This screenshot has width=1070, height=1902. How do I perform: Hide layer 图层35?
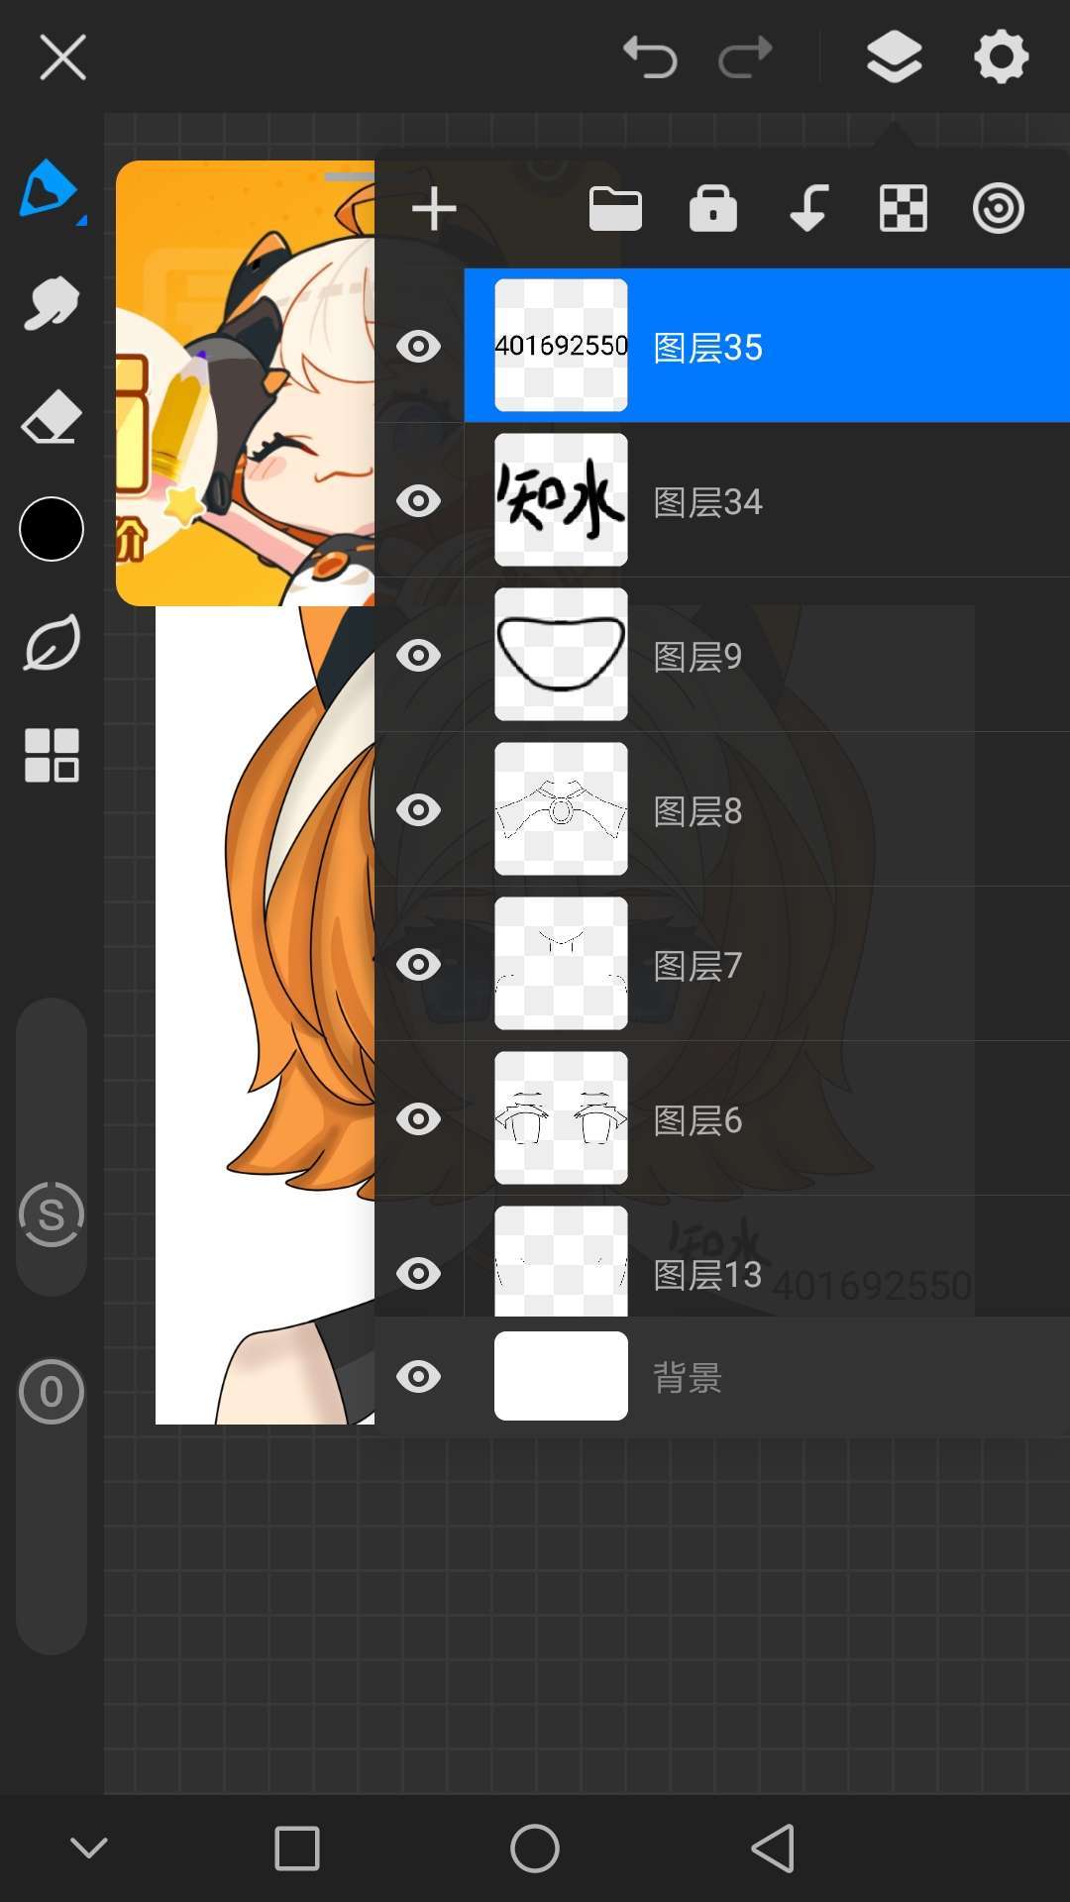pyautogui.click(x=418, y=346)
